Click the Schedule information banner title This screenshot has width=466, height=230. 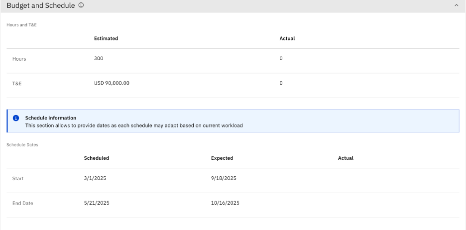click(51, 118)
